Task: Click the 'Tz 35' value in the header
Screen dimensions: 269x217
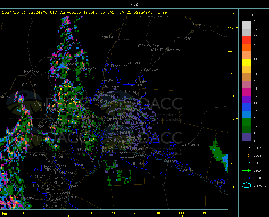Action: click(161, 13)
